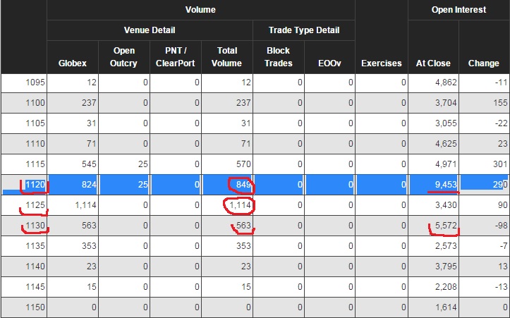510x318 pixels.
Task: Select the Open Interest header
Action: 459,10
